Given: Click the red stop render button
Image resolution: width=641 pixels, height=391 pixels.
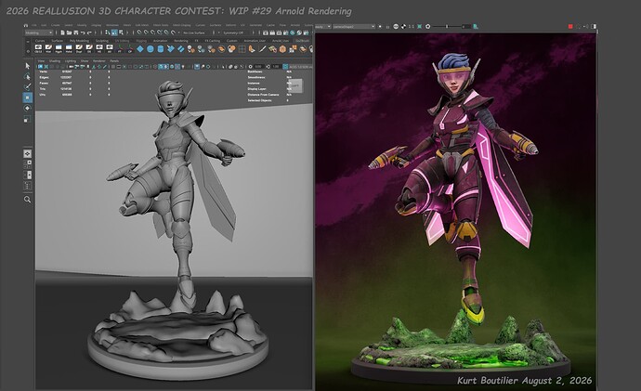Looking at the screenshot, I should 570,26.
